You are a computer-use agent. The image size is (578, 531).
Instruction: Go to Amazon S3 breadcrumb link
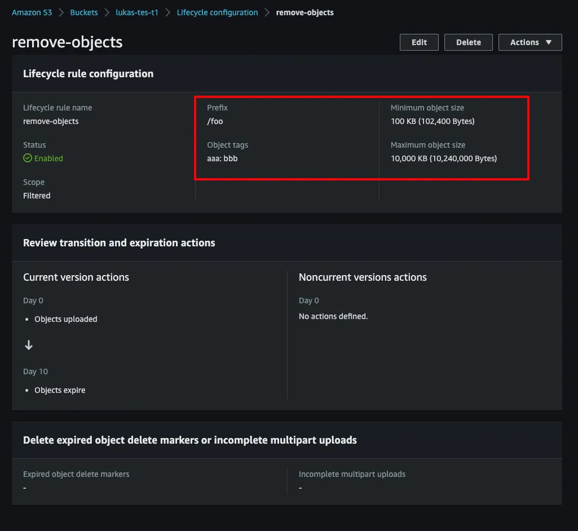click(x=32, y=12)
